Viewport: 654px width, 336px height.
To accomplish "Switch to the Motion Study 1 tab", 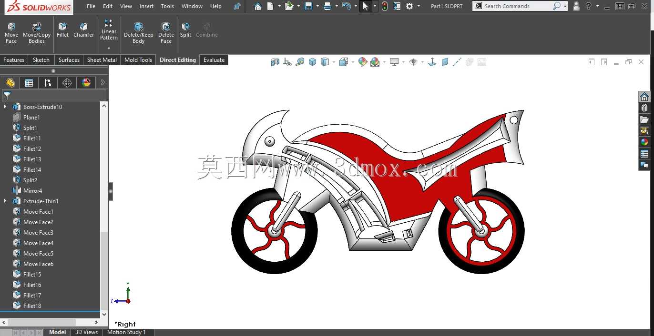I will pyautogui.click(x=126, y=332).
